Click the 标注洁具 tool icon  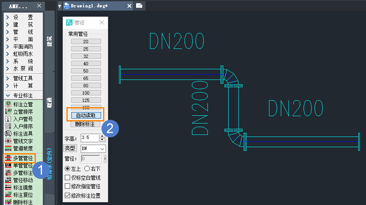pyautogui.click(x=8, y=134)
